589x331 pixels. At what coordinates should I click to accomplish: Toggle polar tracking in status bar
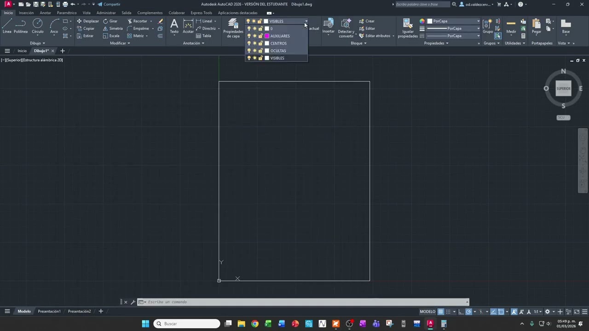pyautogui.click(x=469, y=312)
